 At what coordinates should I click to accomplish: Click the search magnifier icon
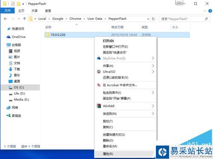click(206, 19)
